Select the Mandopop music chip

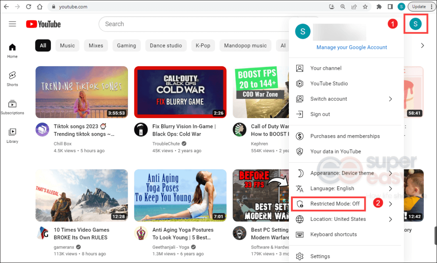click(x=245, y=45)
